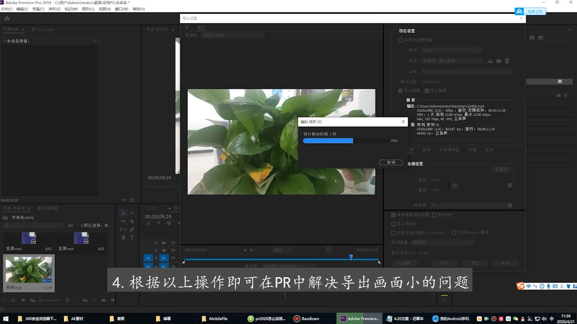Toggle the V1 track target button
The image size is (577, 324).
coord(164,258)
